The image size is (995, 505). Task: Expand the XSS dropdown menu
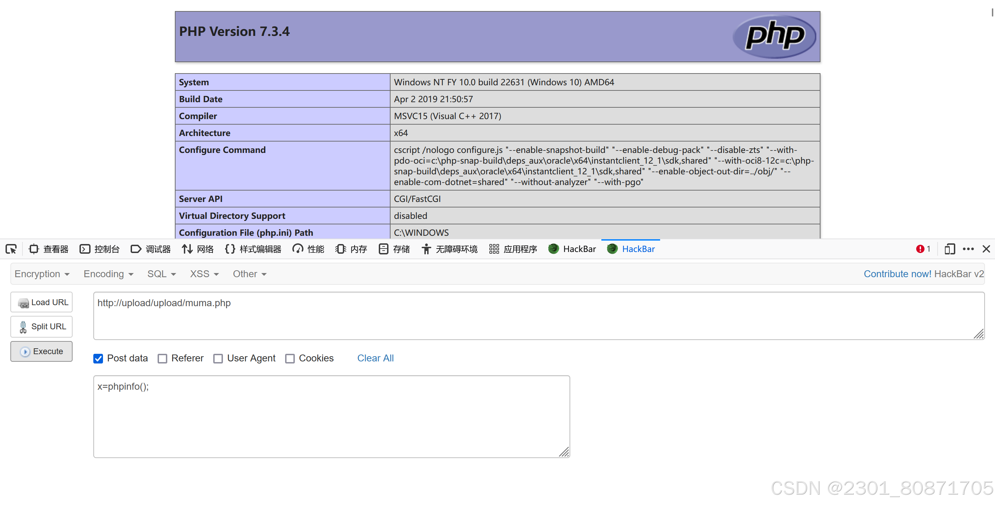tap(204, 274)
